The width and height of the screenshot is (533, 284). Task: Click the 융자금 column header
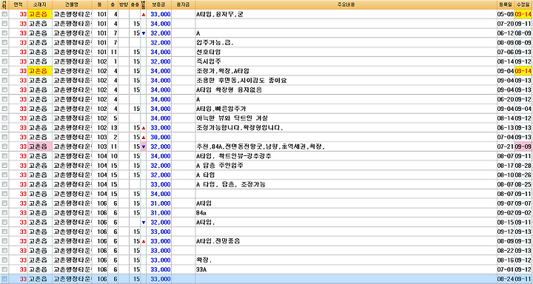tap(184, 4)
